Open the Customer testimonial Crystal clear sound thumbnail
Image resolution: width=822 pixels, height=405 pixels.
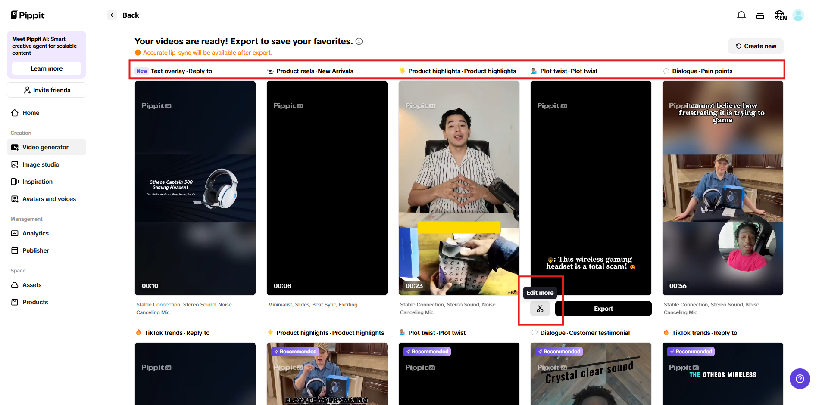tap(591, 374)
